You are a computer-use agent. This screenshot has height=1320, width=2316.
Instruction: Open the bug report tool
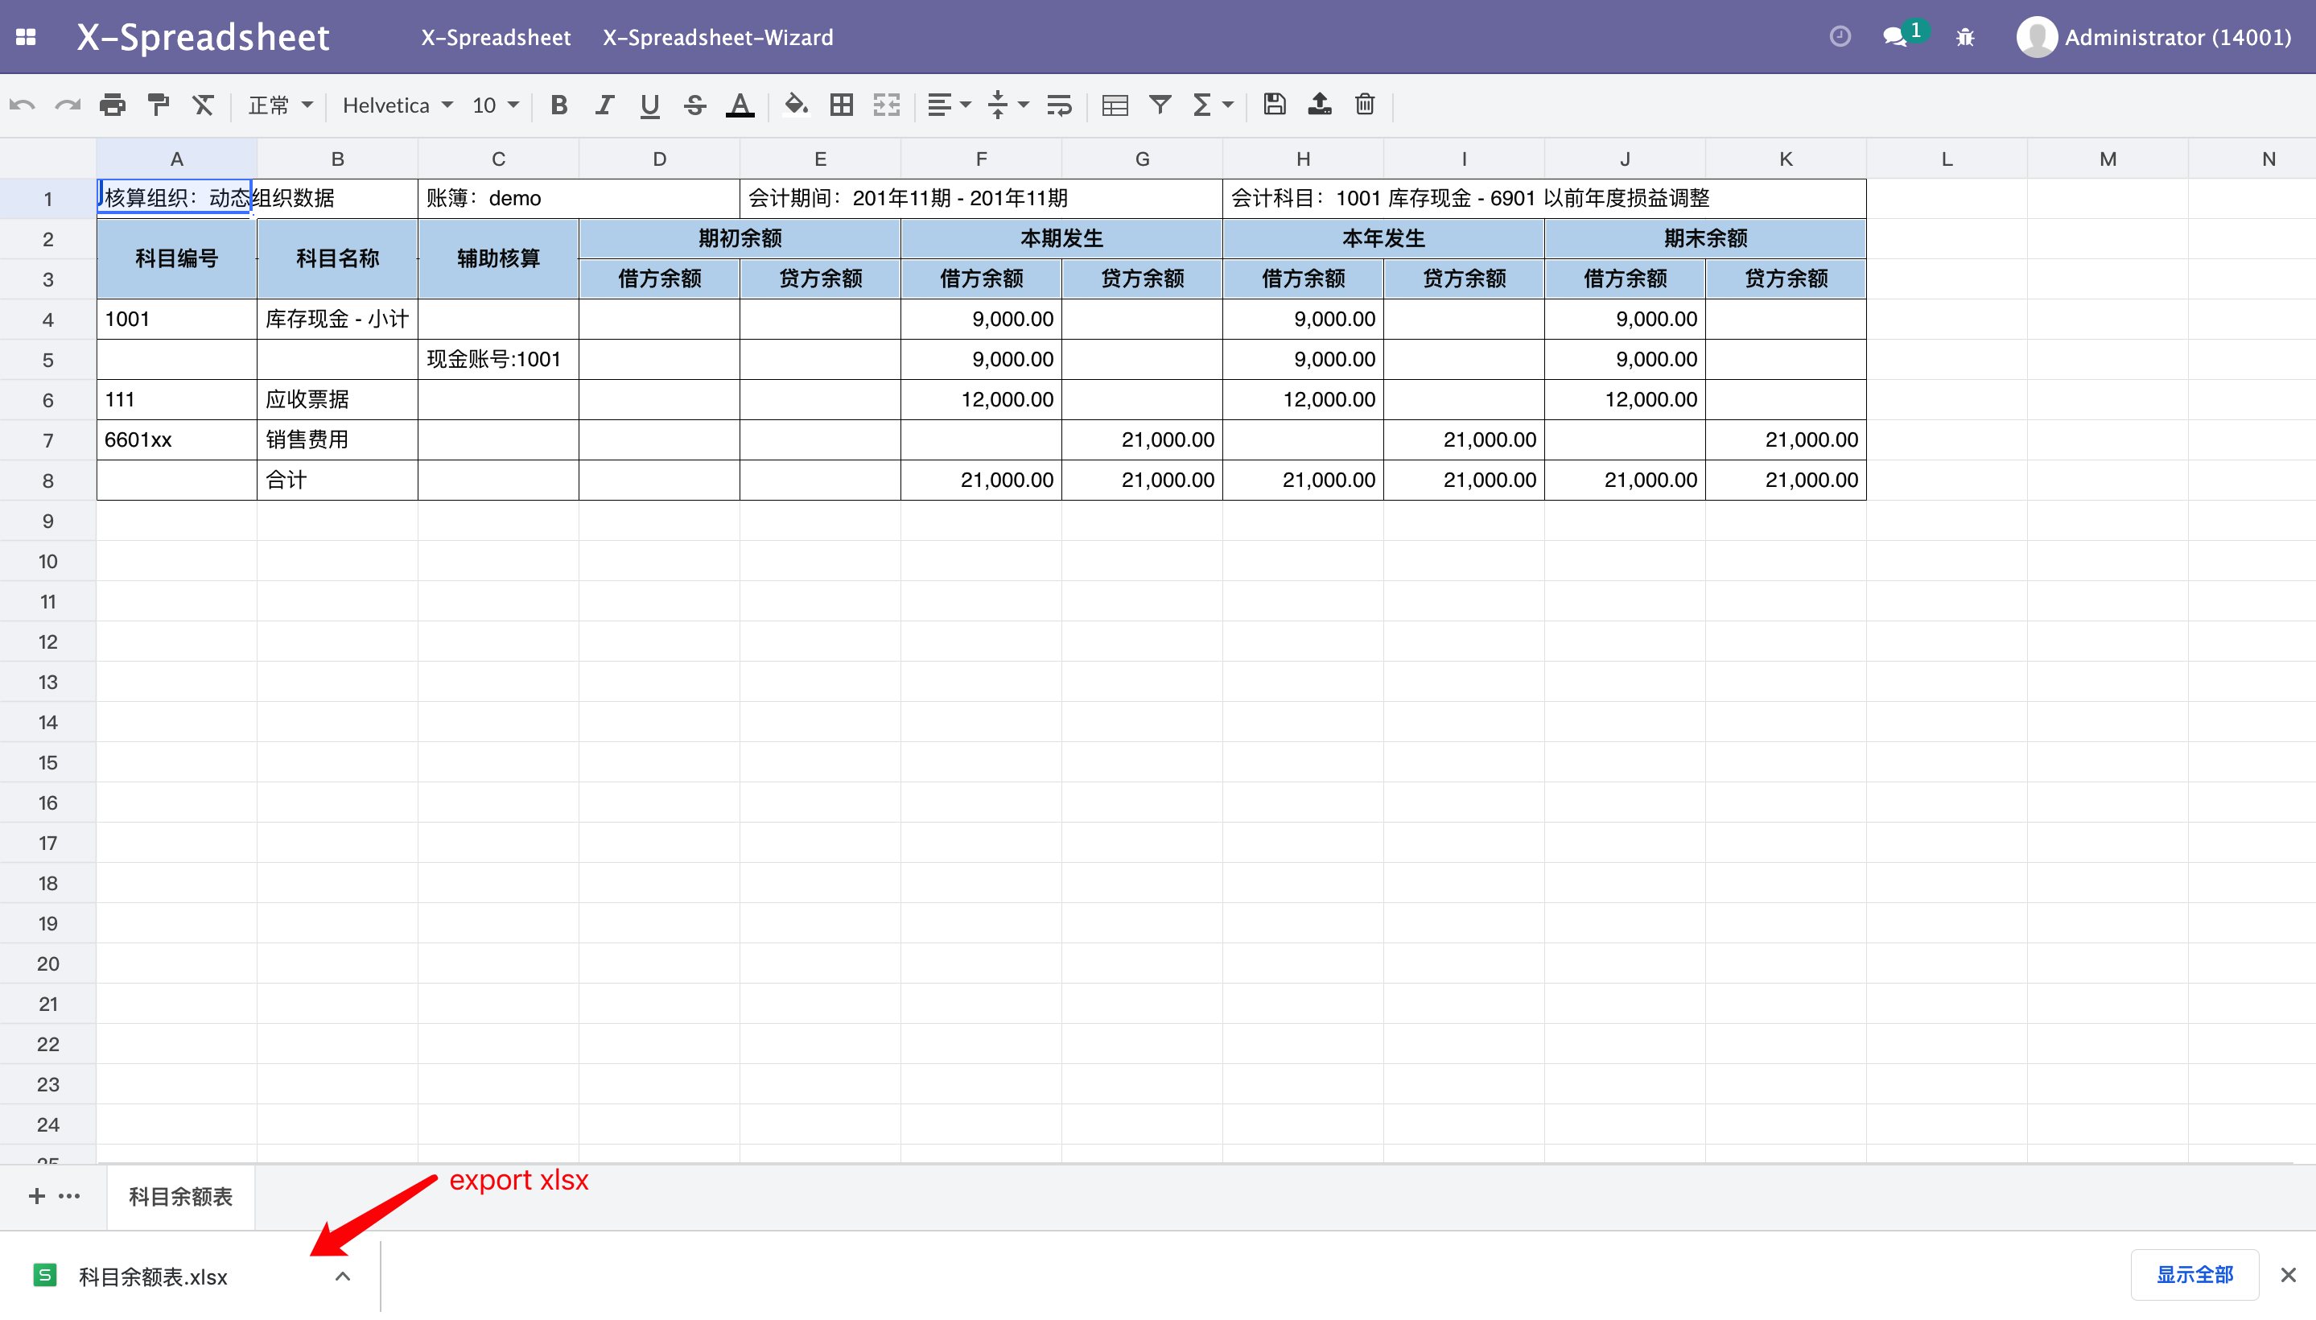coord(1964,36)
